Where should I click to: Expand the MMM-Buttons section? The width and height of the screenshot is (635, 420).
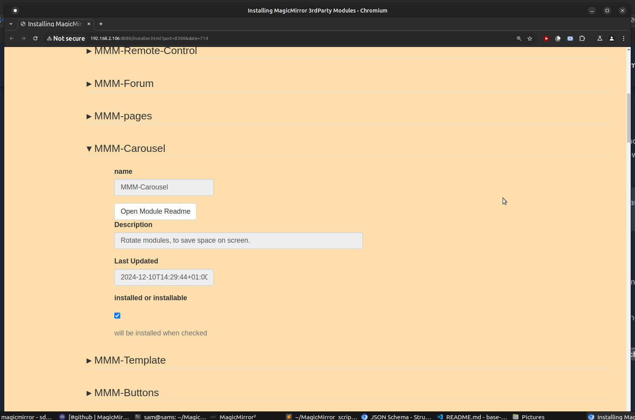click(x=123, y=393)
